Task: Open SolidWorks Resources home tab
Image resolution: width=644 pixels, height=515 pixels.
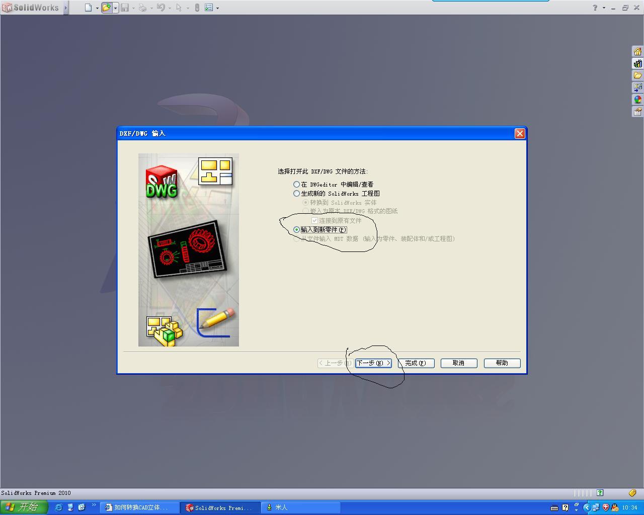Action: pos(637,51)
